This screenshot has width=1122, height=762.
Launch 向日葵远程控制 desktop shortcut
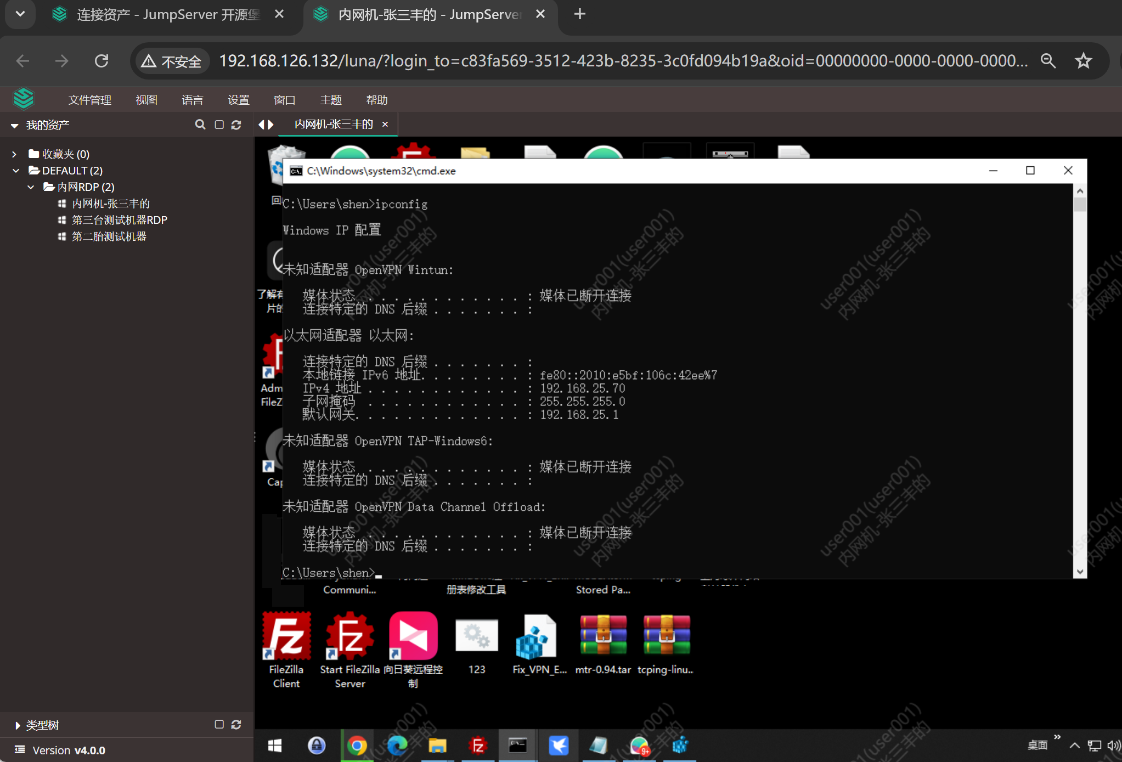413,636
